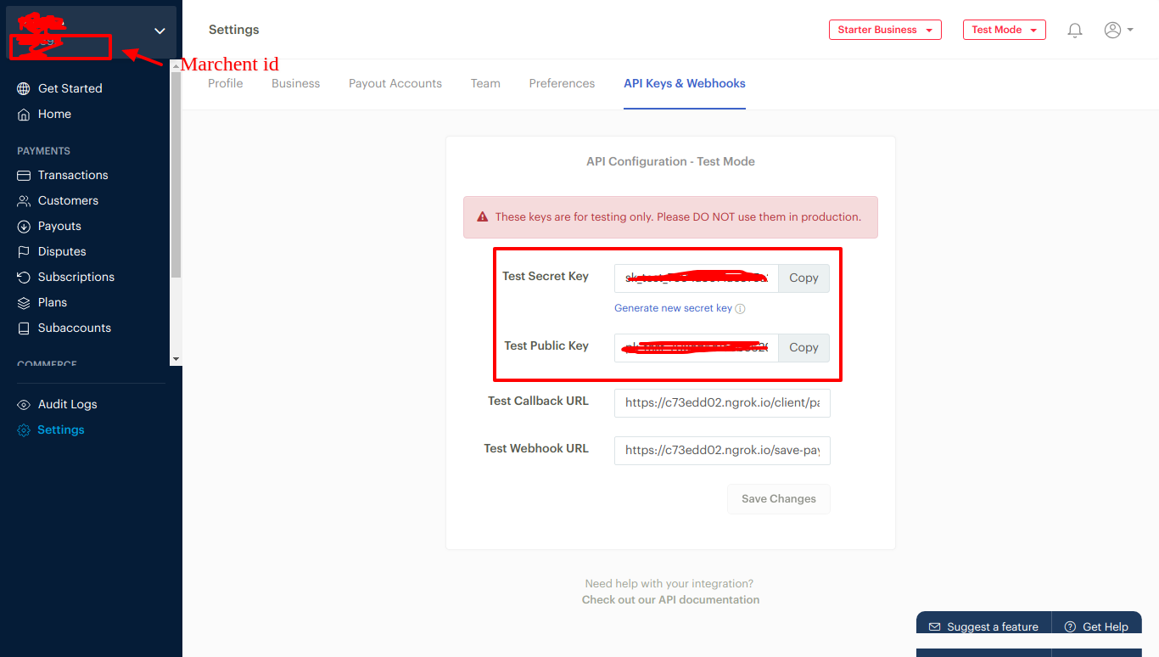The image size is (1159, 657).
Task: Open the notifications bell
Action: click(x=1075, y=31)
